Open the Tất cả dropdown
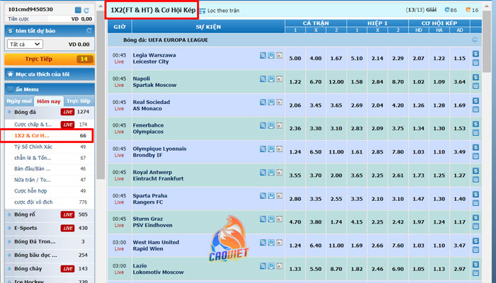Screen dimensions: 496x283 pos(25,44)
